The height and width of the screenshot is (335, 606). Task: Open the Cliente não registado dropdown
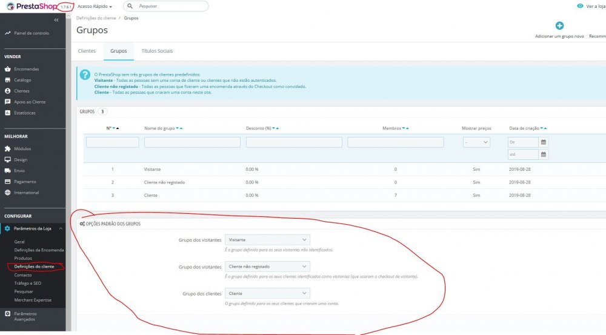tap(267, 266)
